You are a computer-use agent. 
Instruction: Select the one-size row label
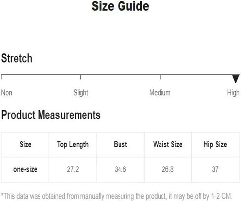point(25,169)
